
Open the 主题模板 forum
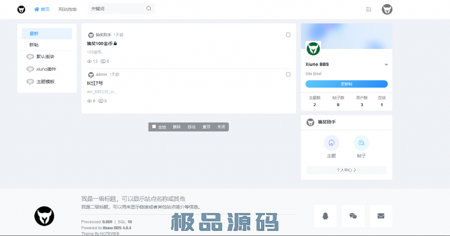pos(46,81)
